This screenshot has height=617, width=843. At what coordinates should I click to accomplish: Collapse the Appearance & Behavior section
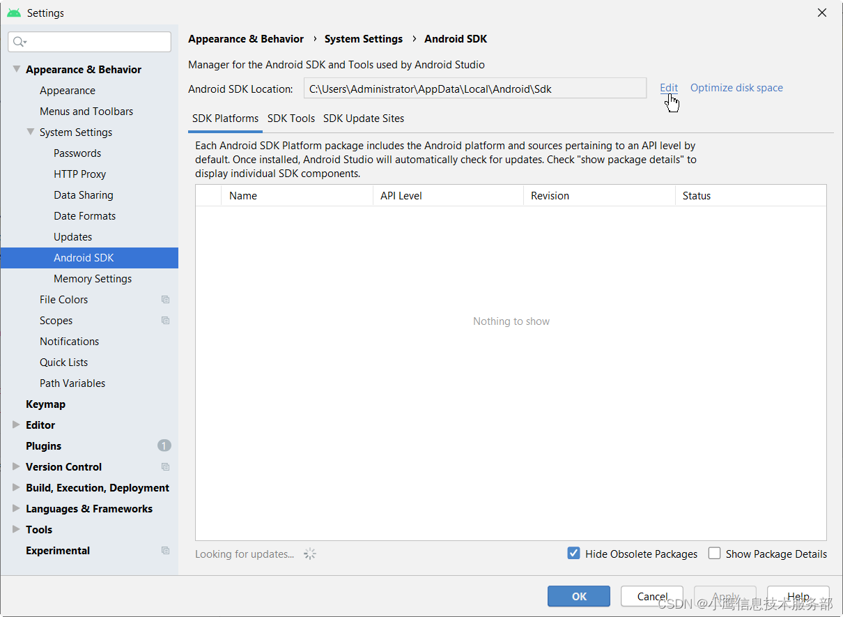(16, 69)
